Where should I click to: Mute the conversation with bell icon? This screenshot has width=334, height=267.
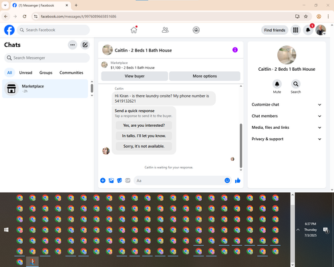277,84
